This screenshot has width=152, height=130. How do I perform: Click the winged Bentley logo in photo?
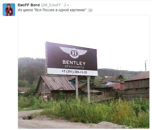coord(73,52)
